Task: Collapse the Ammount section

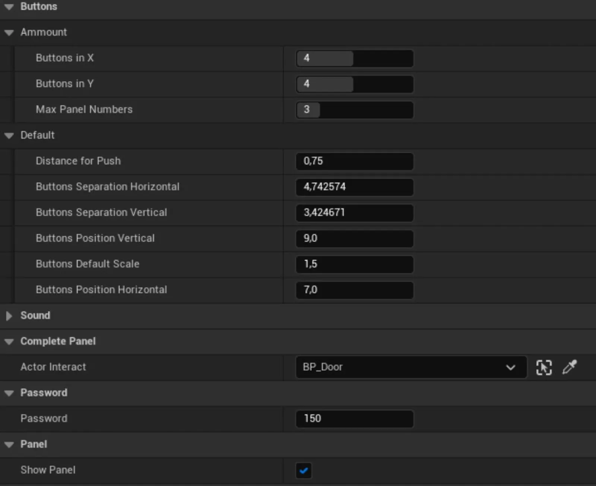Action: tap(9, 32)
